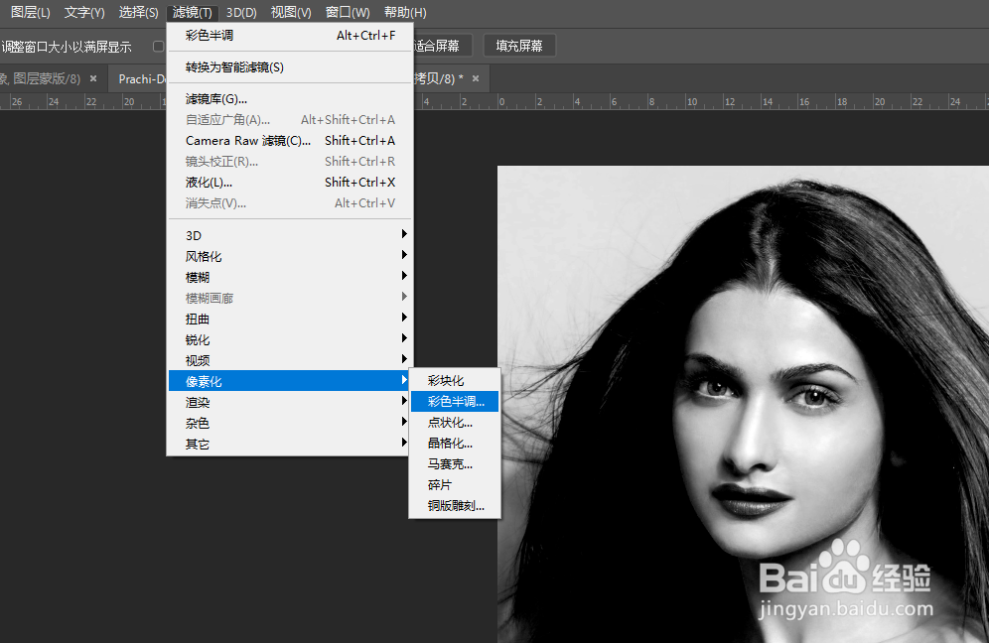Viewport: 989px width, 643px height.
Task: Open the 选择(S) menu
Action: coord(139,12)
